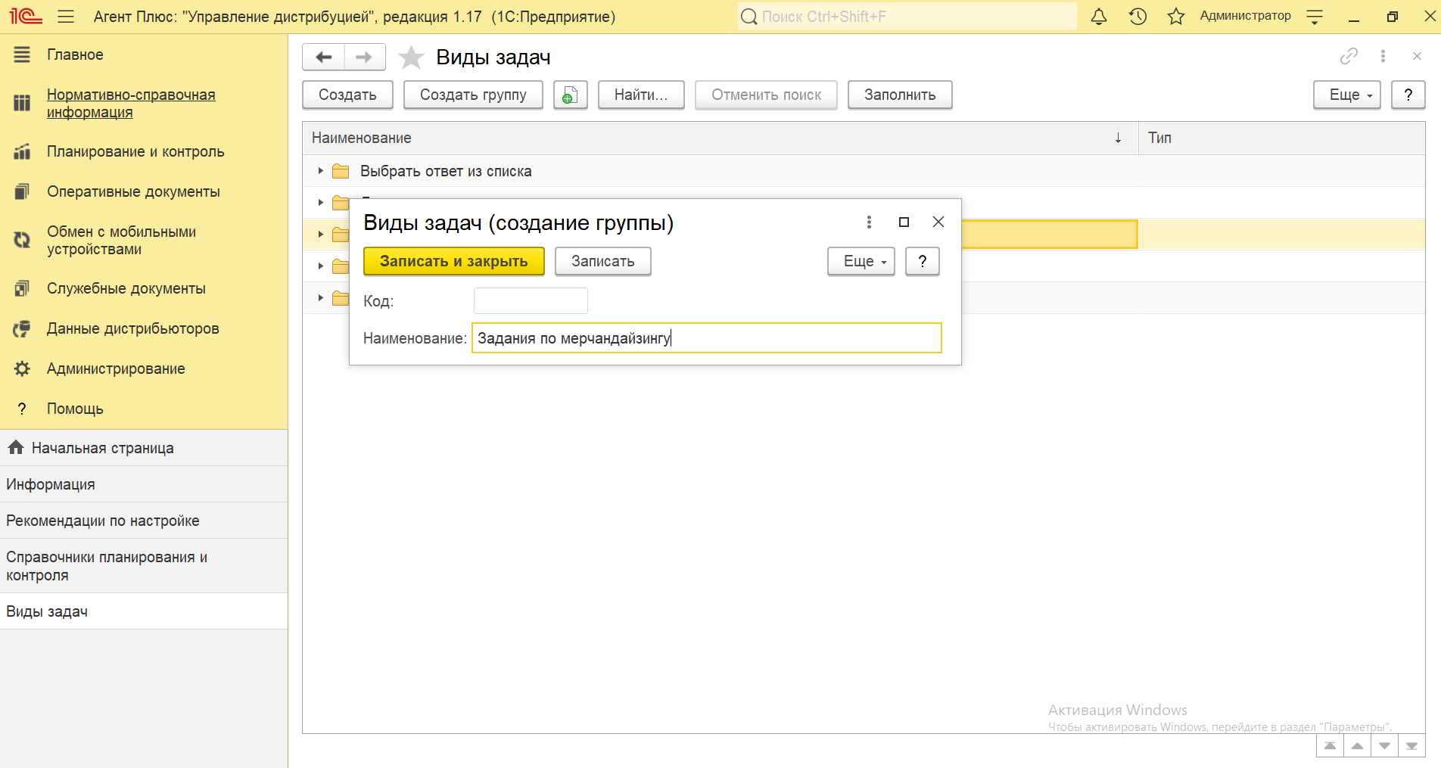Open Помощь section
This screenshot has width=1441, height=768.
(75, 409)
